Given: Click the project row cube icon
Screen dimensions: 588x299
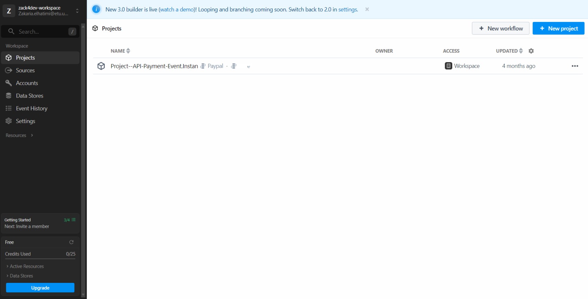Looking at the screenshot, I should tap(101, 66).
